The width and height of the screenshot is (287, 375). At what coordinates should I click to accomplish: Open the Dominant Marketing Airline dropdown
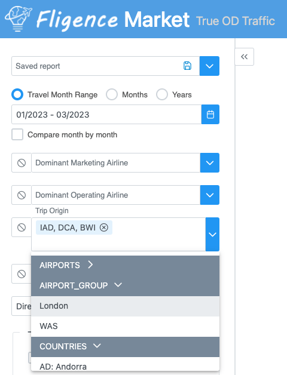tap(210, 163)
